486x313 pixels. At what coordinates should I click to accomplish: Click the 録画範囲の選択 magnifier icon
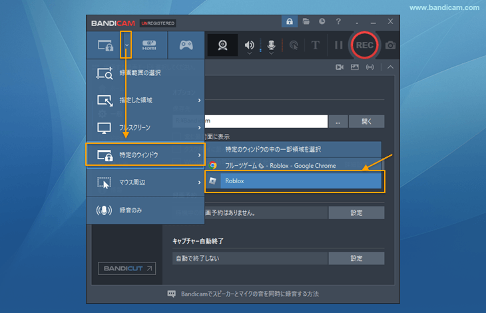coord(104,73)
